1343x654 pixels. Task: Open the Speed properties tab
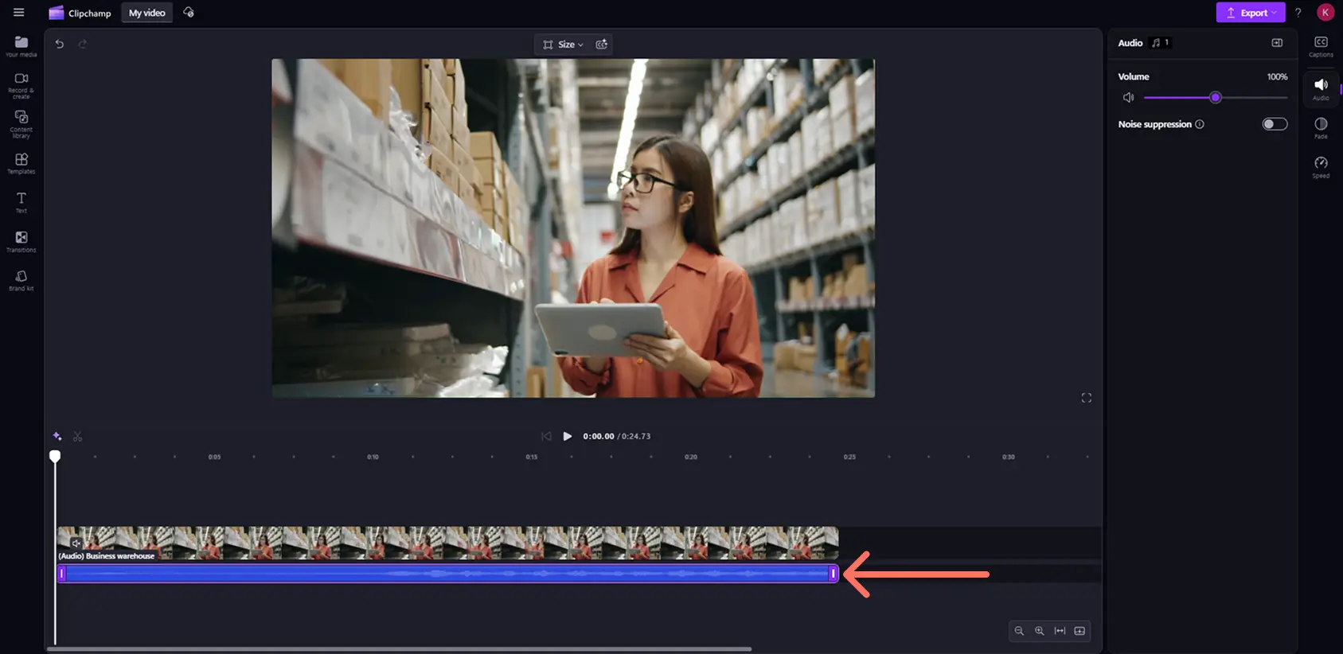(x=1321, y=166)
